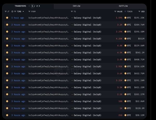
Task: Open the FROM column filter
Action: pyautogui.click(x=29, y=11)
